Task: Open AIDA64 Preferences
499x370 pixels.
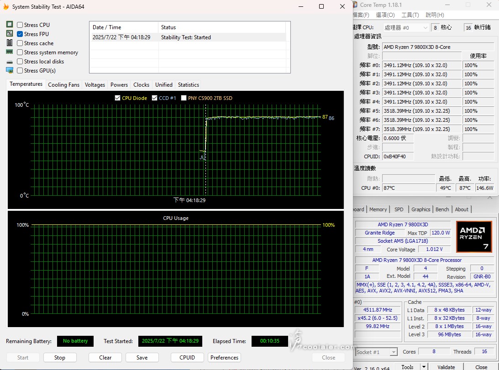Action: 224,358
